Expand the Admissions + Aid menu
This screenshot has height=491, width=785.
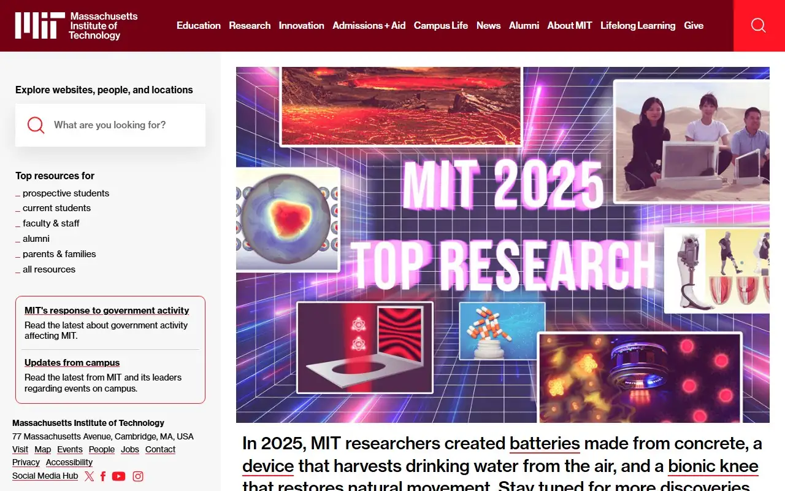(369, 25)
